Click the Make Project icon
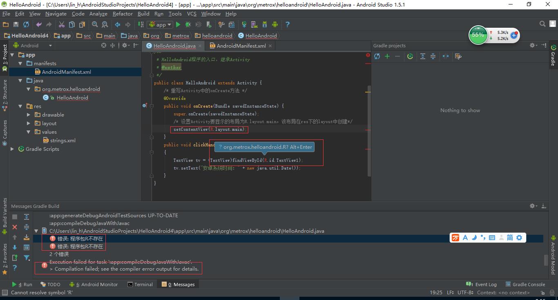 tap(141, 24)
